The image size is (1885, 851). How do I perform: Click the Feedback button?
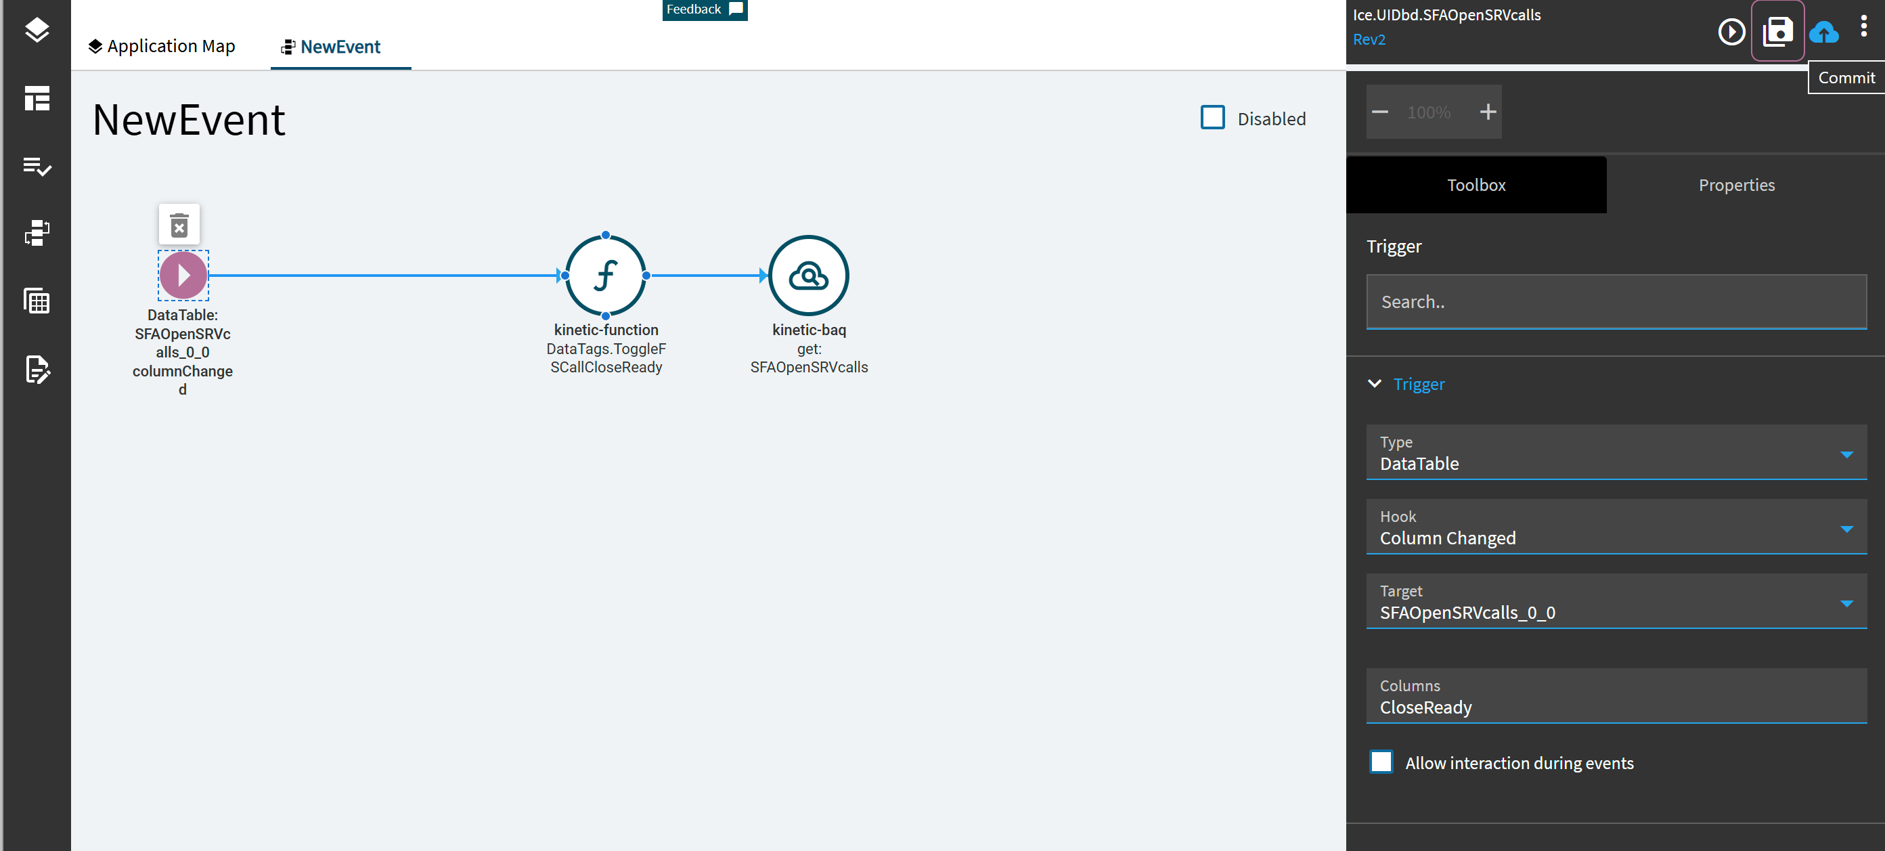[704, 9]
